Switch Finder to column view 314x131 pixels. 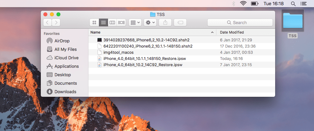pyautogui.click(x=112, y=22)
